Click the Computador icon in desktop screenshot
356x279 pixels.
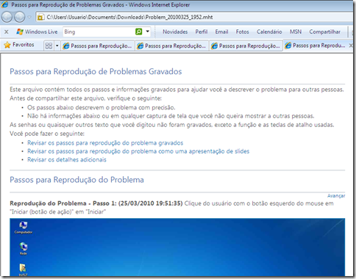pos(24,228)
